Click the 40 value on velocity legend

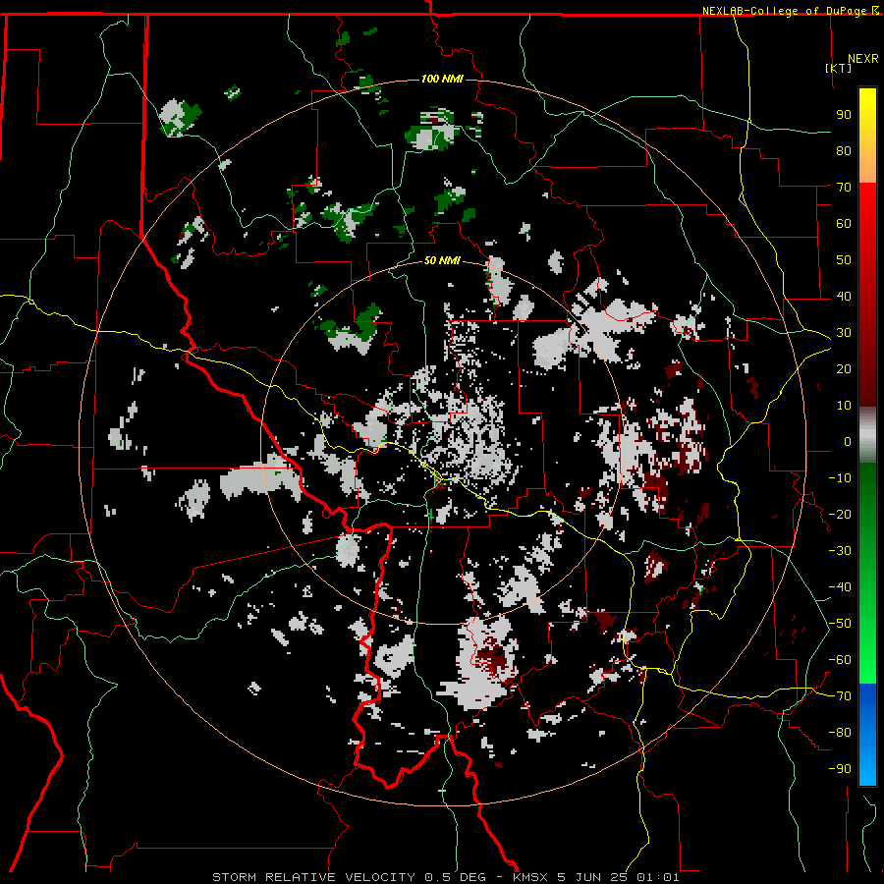pos(844,297)
